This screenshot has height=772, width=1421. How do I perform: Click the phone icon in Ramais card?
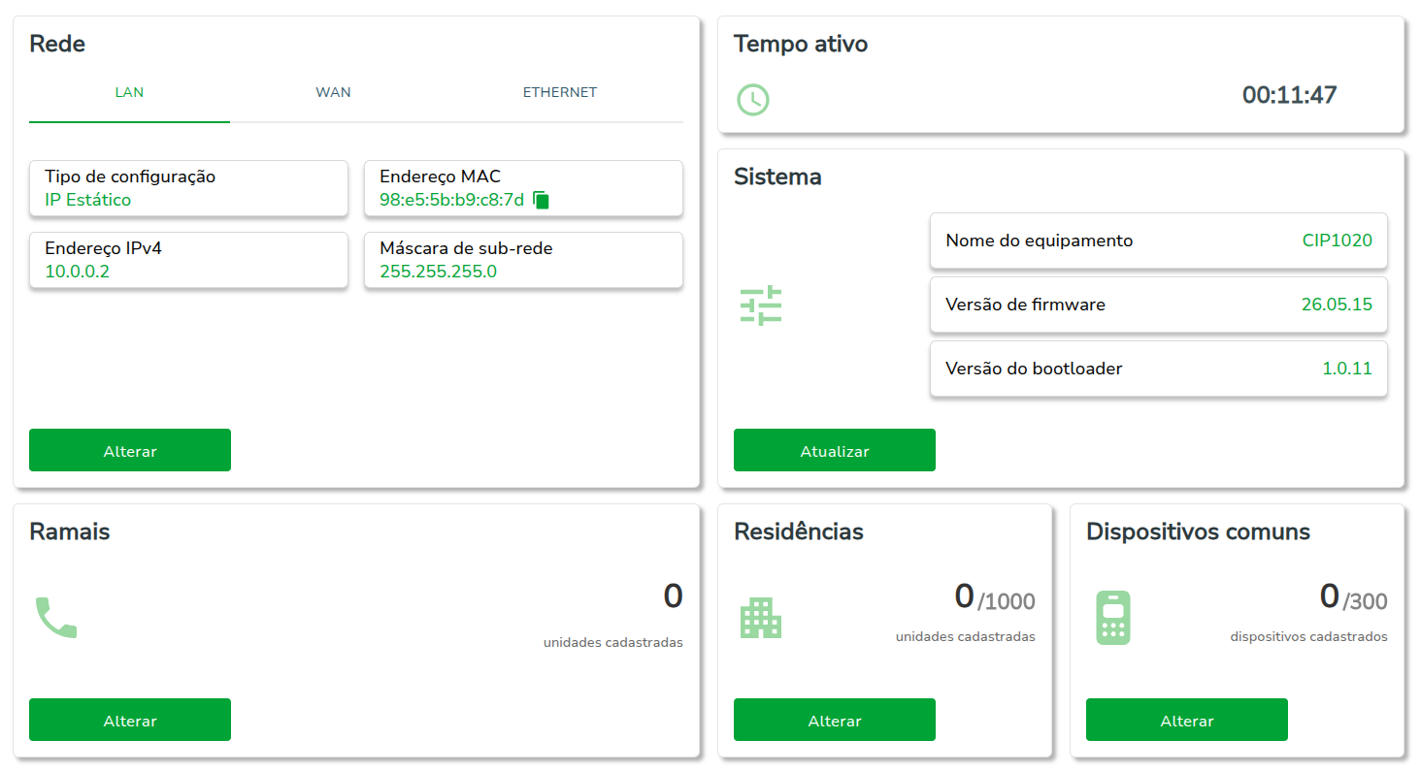click(55, 618)
